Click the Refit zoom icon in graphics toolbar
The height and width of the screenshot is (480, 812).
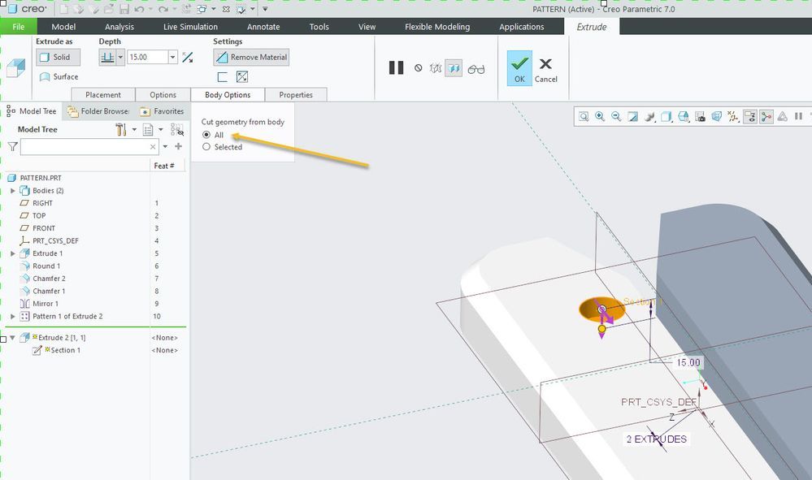(x=584, y=117)
